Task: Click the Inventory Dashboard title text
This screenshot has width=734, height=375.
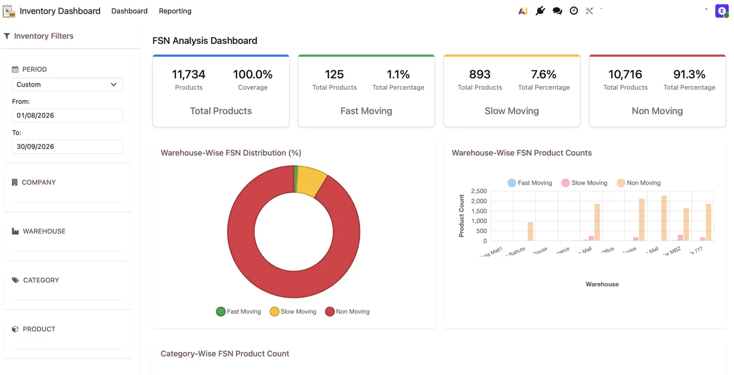Action: point(60,11)
